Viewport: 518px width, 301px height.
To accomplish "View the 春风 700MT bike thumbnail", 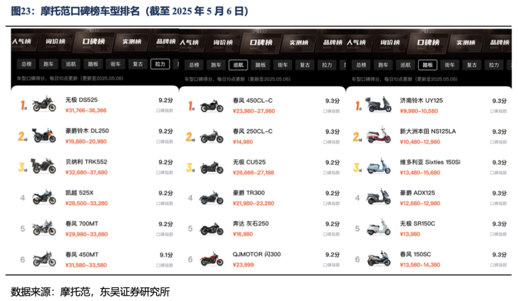I will pos(44,228).
